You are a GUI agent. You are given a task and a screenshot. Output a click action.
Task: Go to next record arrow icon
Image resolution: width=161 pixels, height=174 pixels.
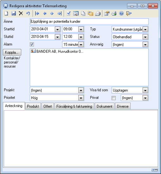52,14
